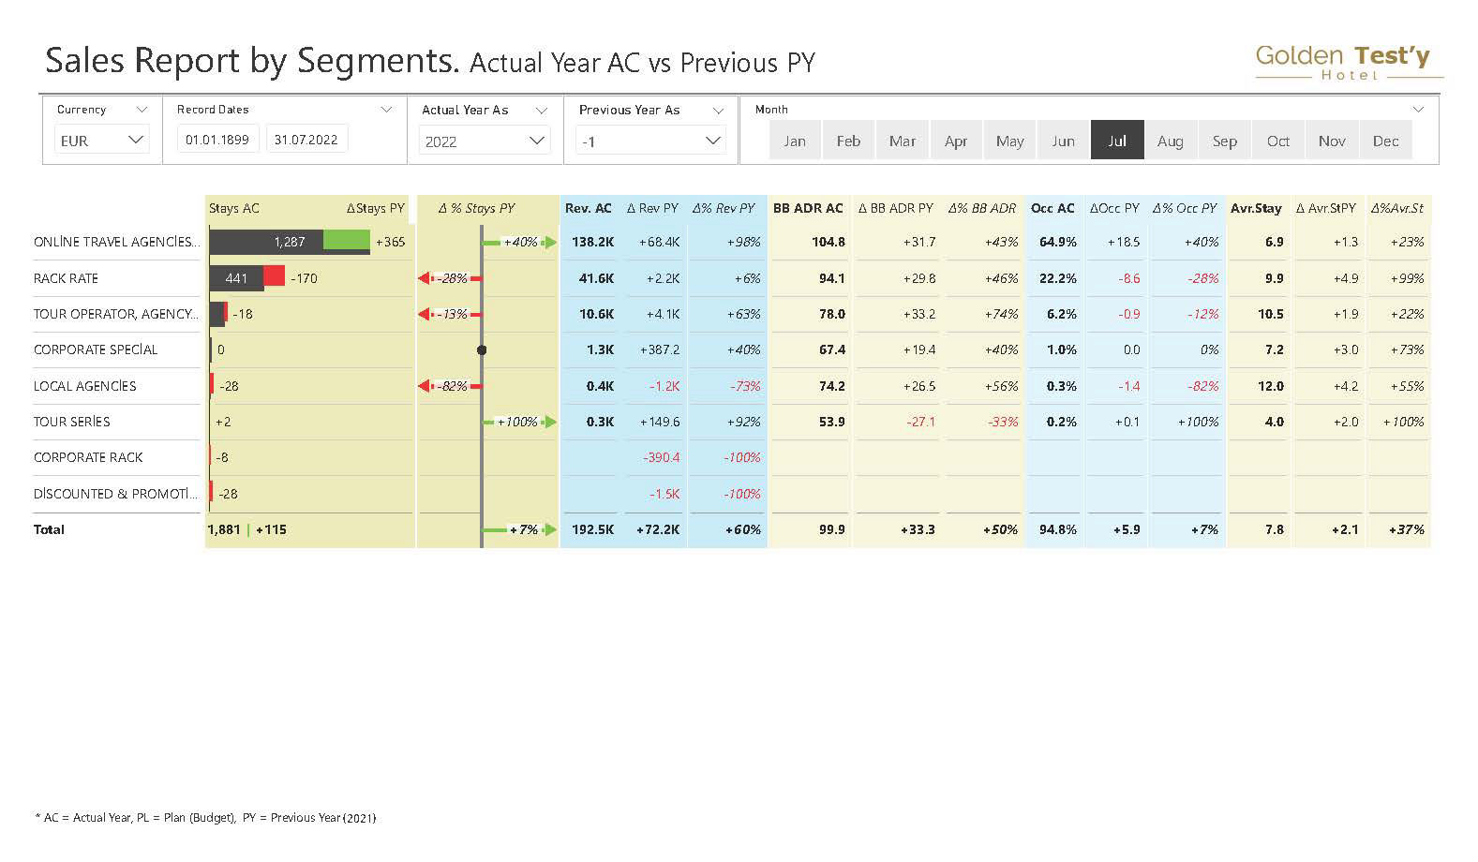
Task: Open the -1 previous year dropdown
Action: 650,141
